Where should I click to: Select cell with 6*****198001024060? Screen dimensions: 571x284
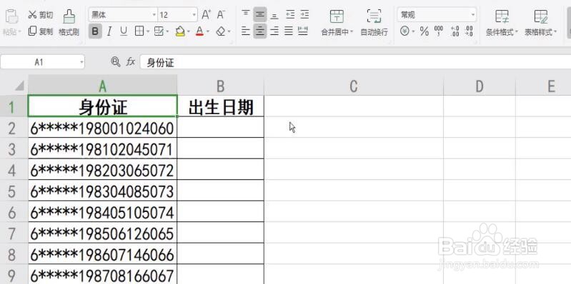pyautogui.click(x=103, y=127)
